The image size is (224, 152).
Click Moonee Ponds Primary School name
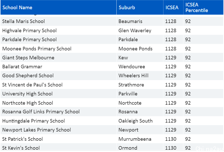coord(37,49)
